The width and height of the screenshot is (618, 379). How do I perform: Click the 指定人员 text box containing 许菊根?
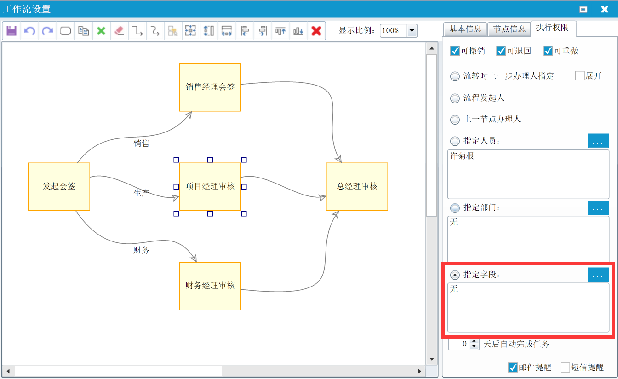point(528,174)
